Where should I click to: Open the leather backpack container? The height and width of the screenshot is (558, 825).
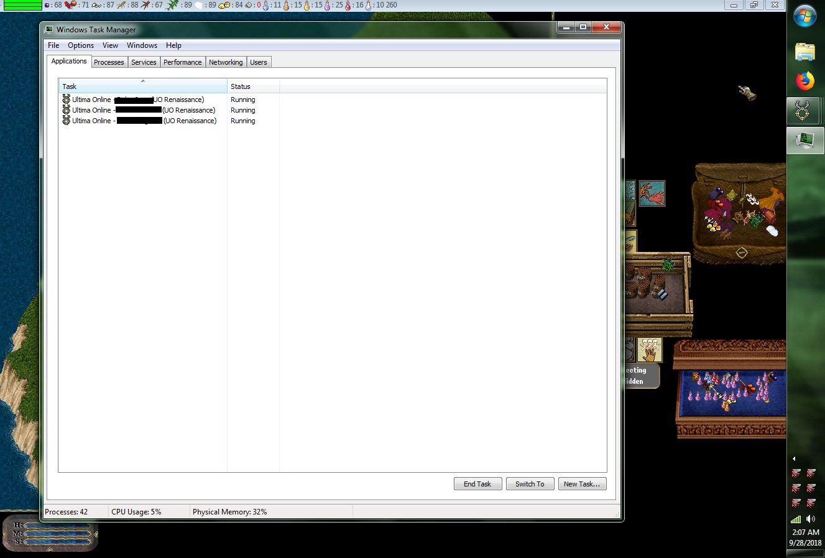coord(740,213)
